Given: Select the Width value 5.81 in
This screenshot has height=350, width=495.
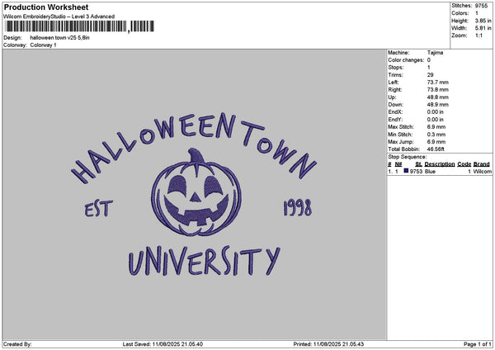Looking at the screenshot, I should coord(483,28).
